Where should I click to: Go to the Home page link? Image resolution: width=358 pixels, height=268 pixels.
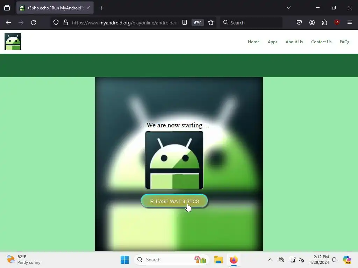coord(254,42)
